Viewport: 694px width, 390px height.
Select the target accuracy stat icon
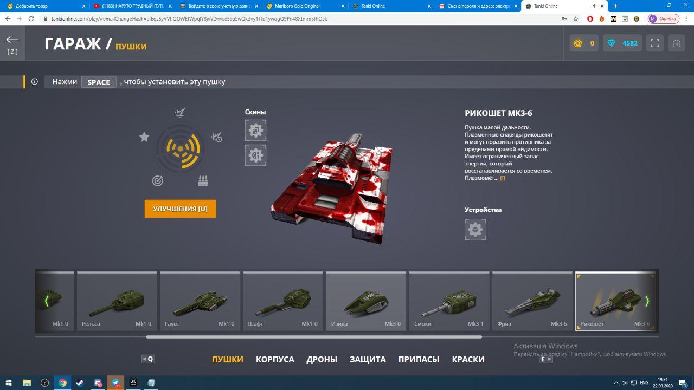coord(157,181)
